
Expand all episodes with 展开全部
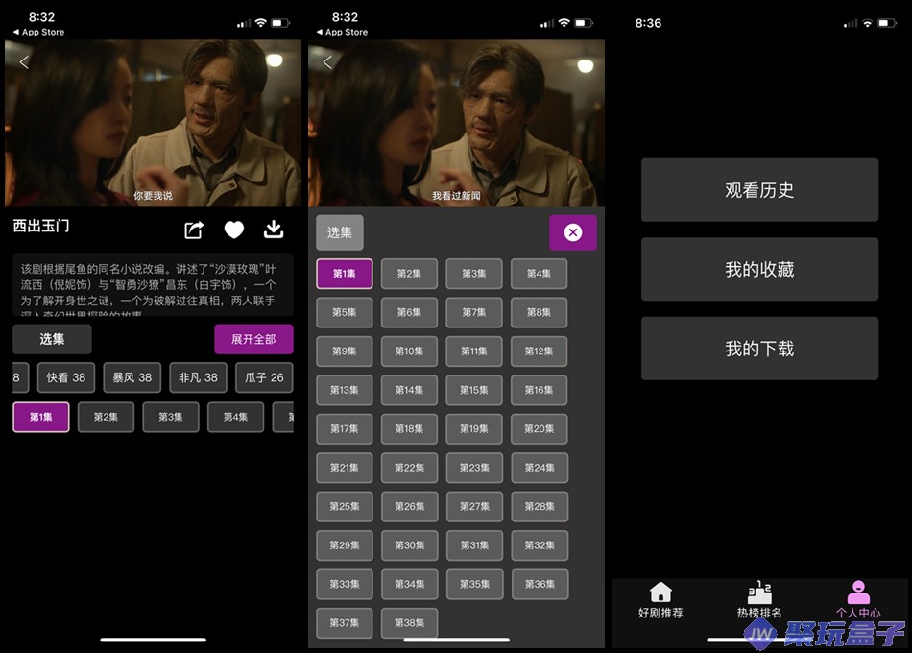tap(253, 339)
